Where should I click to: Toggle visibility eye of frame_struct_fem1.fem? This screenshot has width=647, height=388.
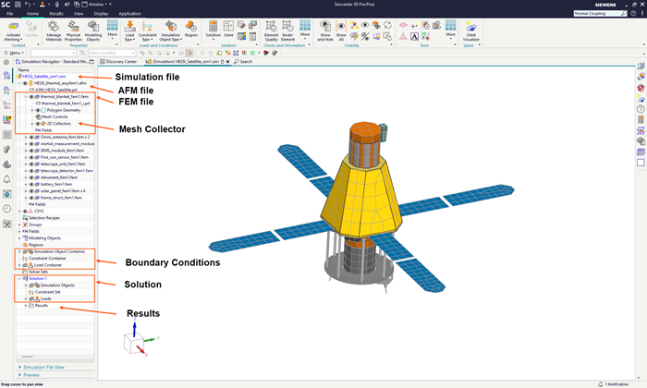click(x=31, y=198)
